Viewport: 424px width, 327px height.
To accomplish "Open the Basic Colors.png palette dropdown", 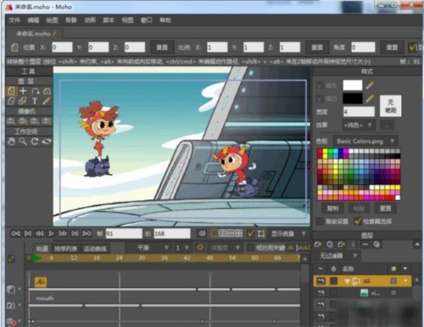I will [365, 141].
